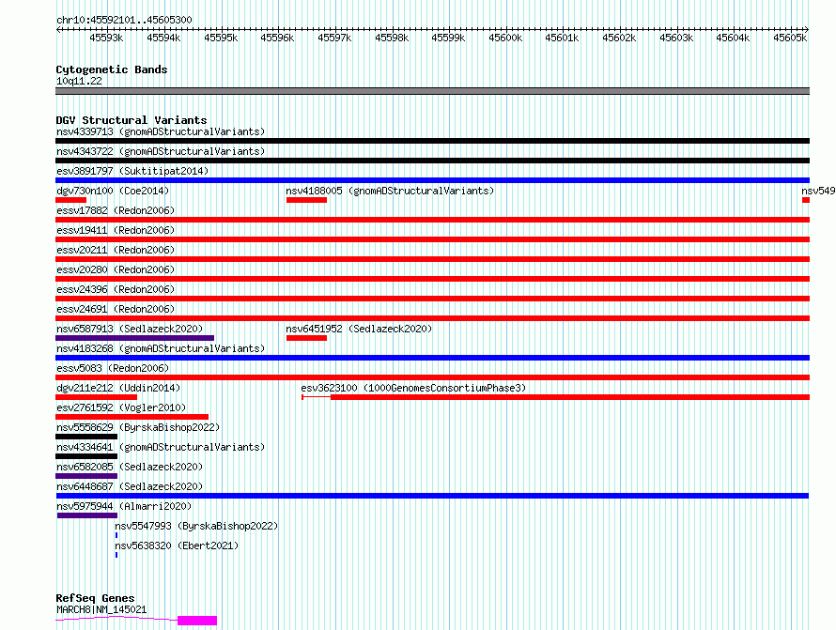Click the red bar under essv17882

pos(432,220)
